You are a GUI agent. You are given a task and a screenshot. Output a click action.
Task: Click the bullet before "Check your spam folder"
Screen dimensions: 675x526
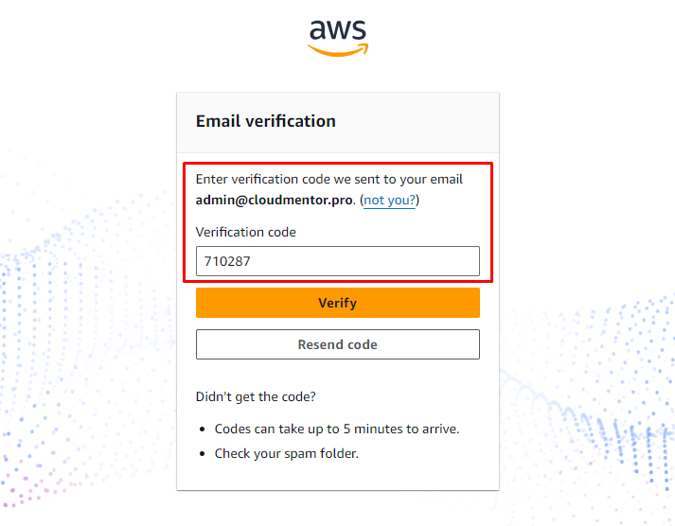pos(204,454)
